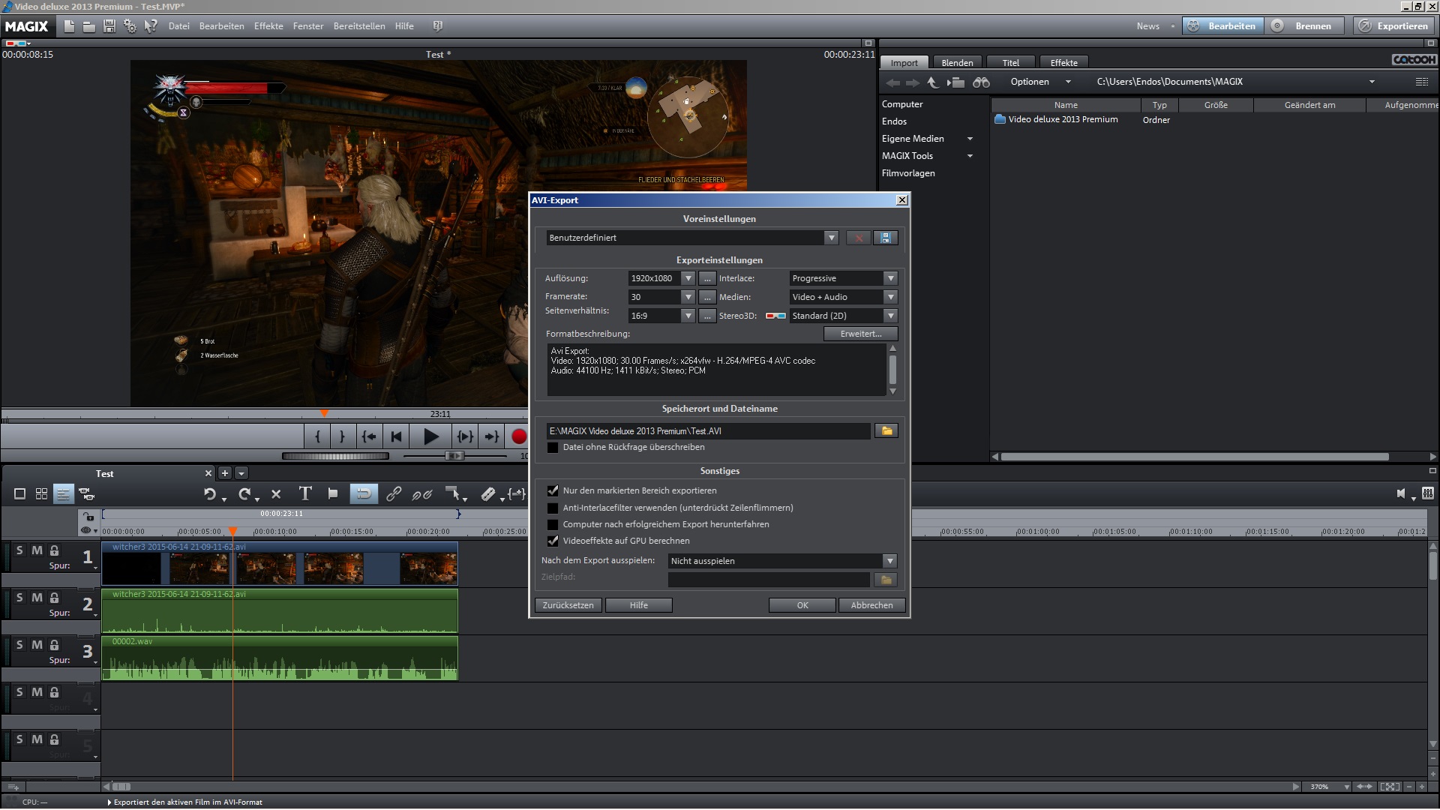Open the multicam mode icon
The width and height of the screenshot is (1440, 810).
pos(86,494)
